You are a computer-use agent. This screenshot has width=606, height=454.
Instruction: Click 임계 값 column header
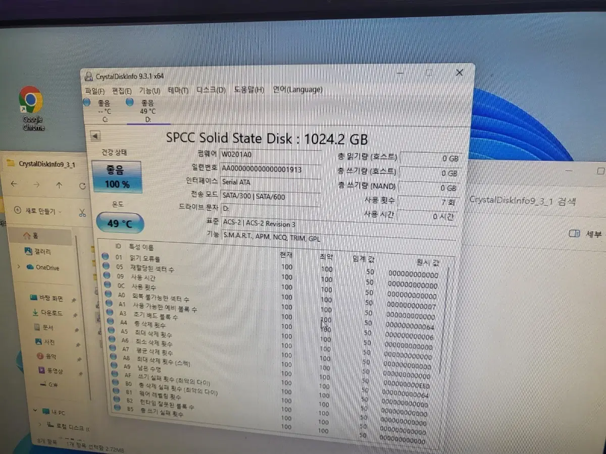point(364,259)
